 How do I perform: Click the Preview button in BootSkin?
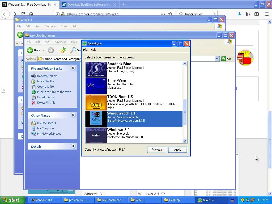[157, 150]
